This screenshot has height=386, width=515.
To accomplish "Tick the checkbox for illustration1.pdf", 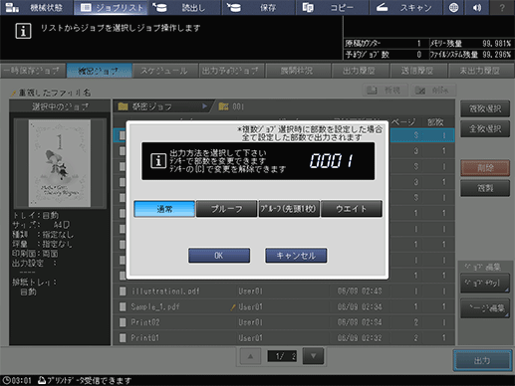I will pos(123,291).
